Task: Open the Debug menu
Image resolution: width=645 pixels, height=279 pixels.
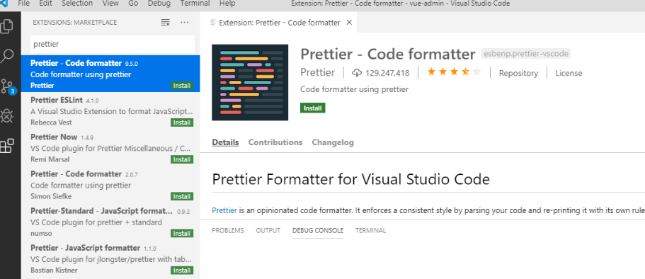Action: pos(159,4)
